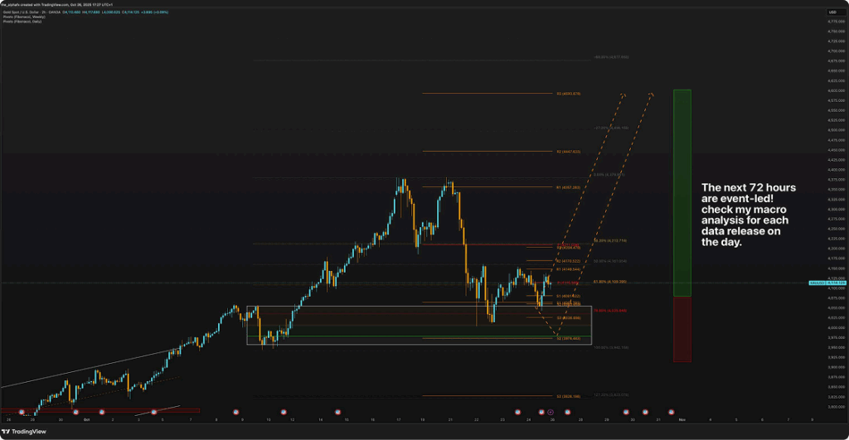Select the red stop-loss zone of long position
849x440 pixels.
(682, 330)
